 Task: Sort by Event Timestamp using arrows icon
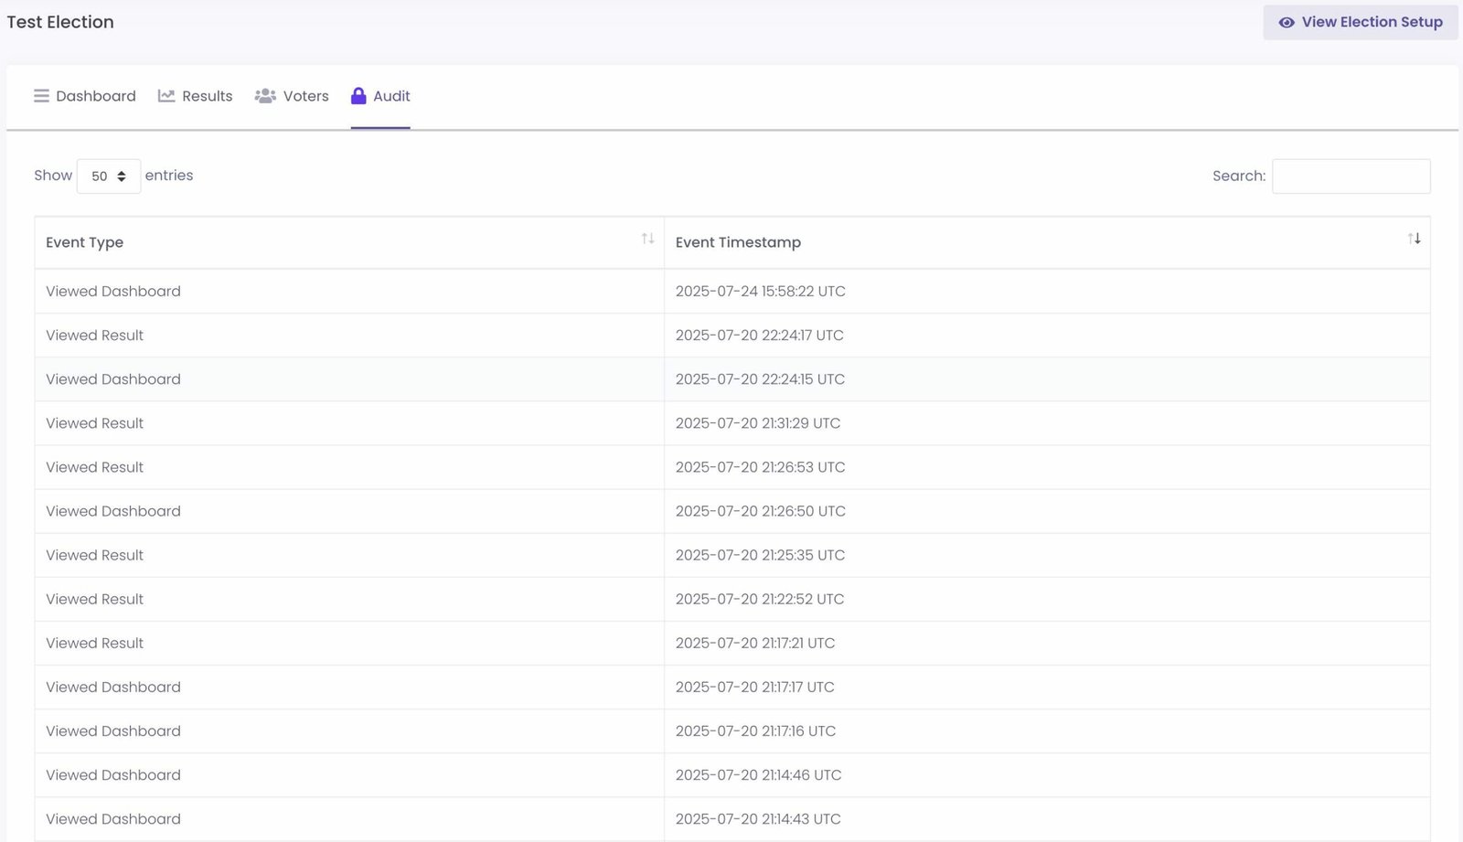1414,239
